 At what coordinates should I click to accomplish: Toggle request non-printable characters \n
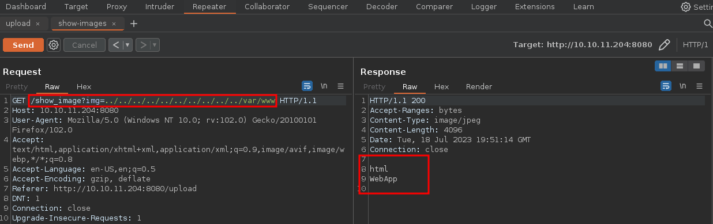[x=324, y=86]
